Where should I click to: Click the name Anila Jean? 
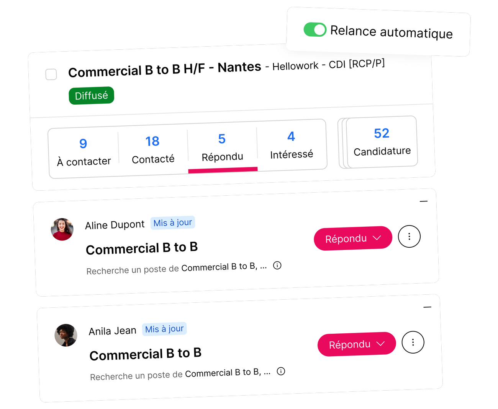point(112,331)
